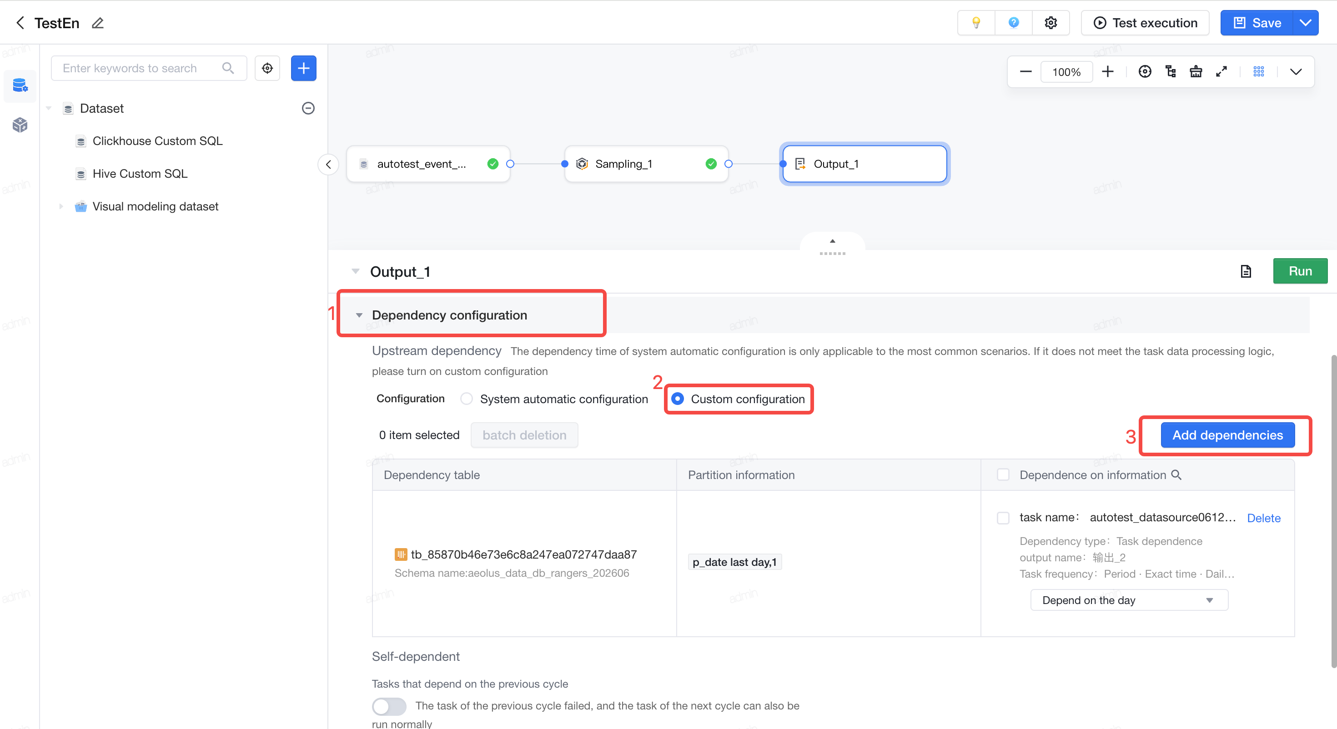Click the cube component sidebar icon
Viewport: 1337px width, 729px height.
[20, 125]
